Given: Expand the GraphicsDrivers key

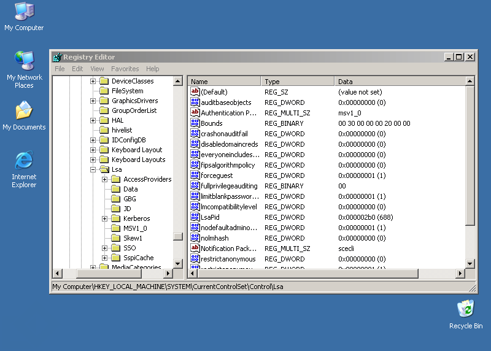Looking at the screenshot, I should pyautogui.click(x=93, y=101).
